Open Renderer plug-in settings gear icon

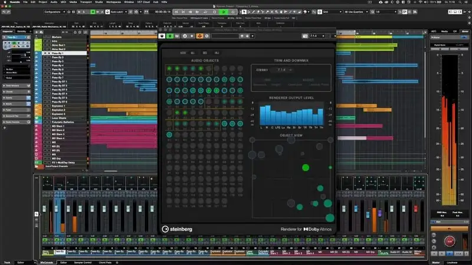coord(207,36)
